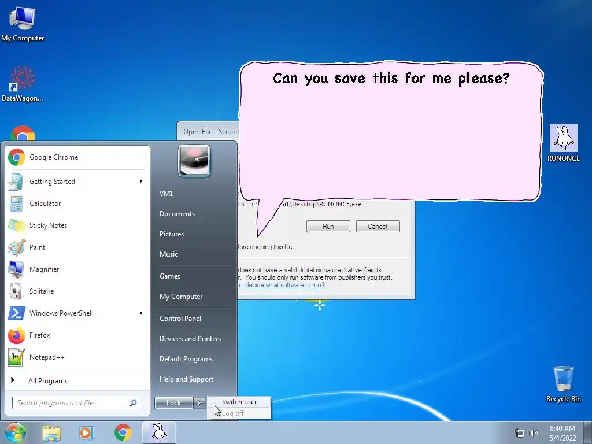Click the Paint palette icon
This screenshot has height=444, width=592.
pyautogui.click(x=17, y=247)
